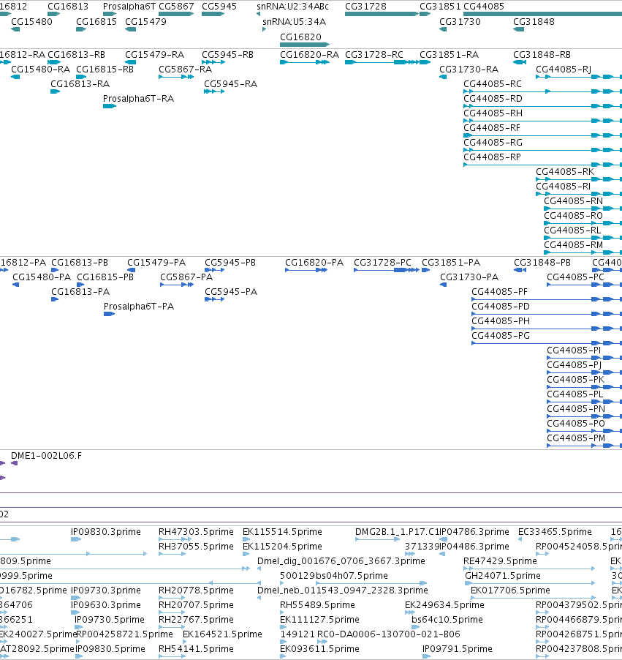Select the IP09830.3prime EST label
Viewport: 622px width, 660px height.
tap(105, 532)
